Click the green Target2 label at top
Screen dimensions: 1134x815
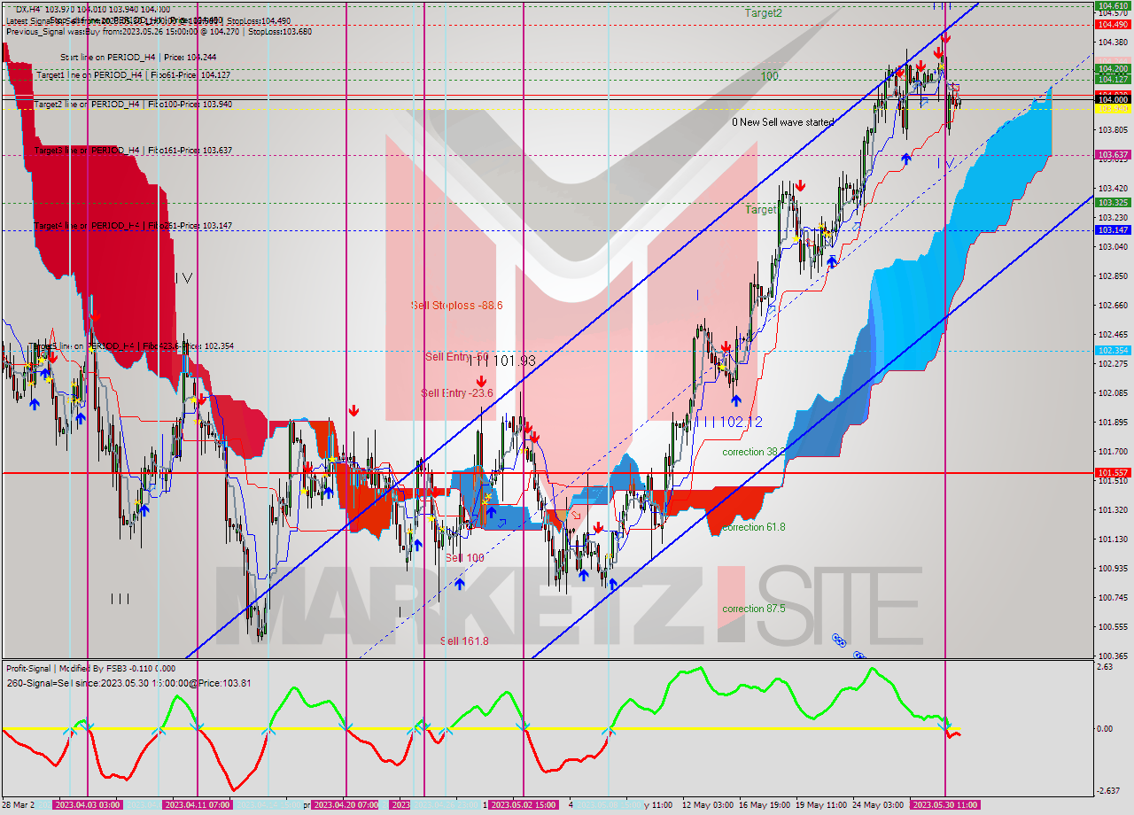(x=763, y=13)
